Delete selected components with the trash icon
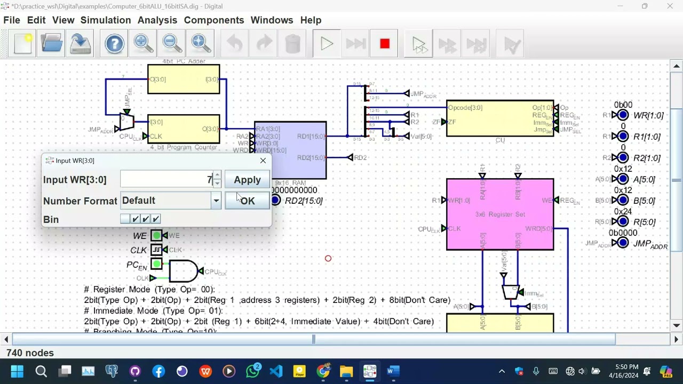Viewport: 683px width, 384px height. (292, 44)
